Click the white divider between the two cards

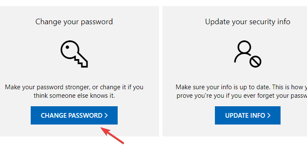(x=161, y=71)
